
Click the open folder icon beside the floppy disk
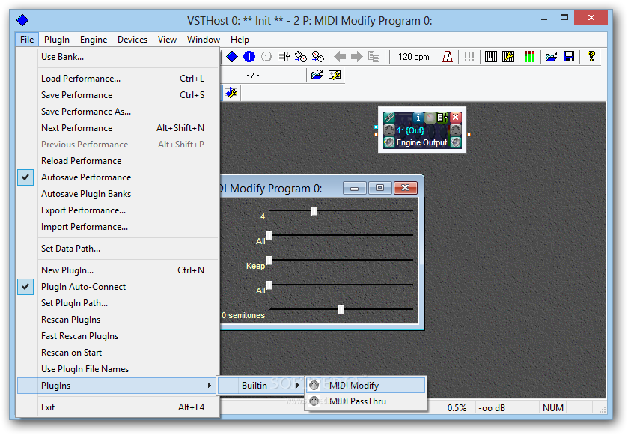tap(551, 57)
